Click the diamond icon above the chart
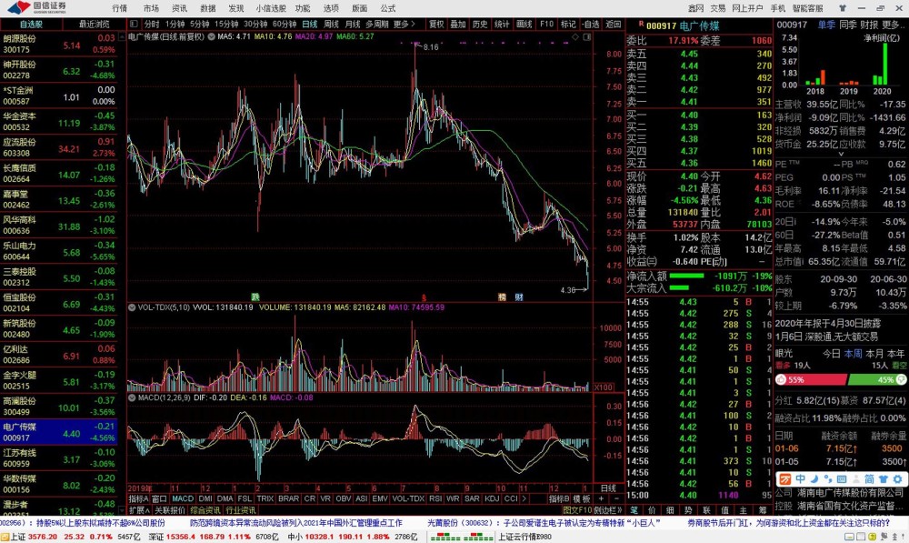Image resolution: width=909 pixels, height=543 pixels. (575, 36)
